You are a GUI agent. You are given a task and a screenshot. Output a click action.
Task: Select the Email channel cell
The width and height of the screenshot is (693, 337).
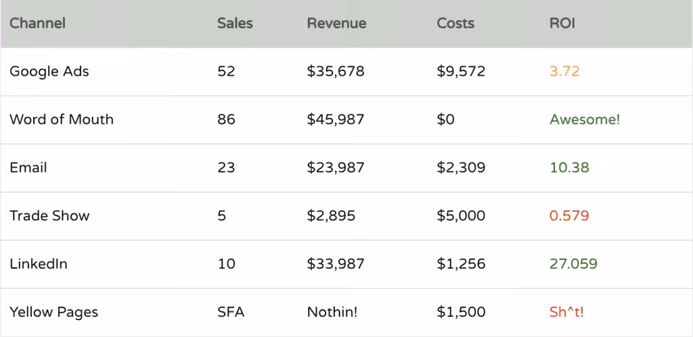tap(28, 167)
